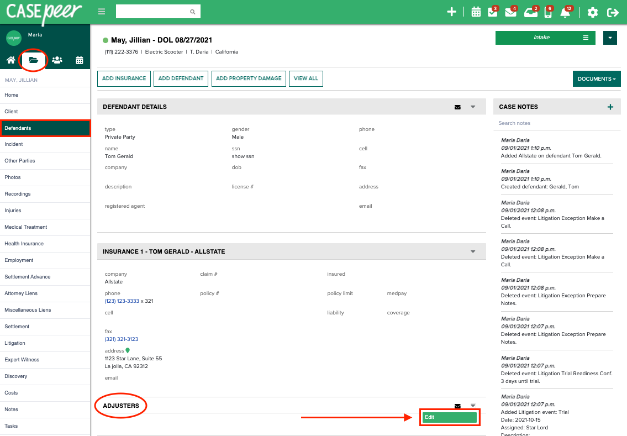The image size is (627, 436).
Task: Open the calendar icon in the top toolbar
Action: [x=475, y=12]
